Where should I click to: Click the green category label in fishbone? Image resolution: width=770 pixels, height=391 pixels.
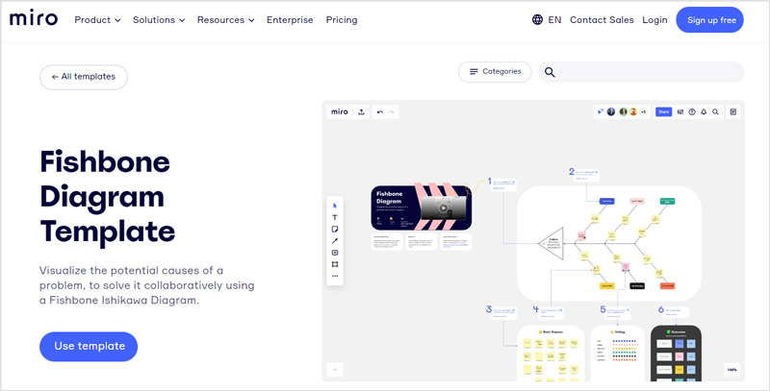coord(667,201)
